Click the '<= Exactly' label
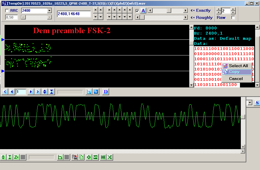This screenshot has height=170, width=260. [200, 10]
